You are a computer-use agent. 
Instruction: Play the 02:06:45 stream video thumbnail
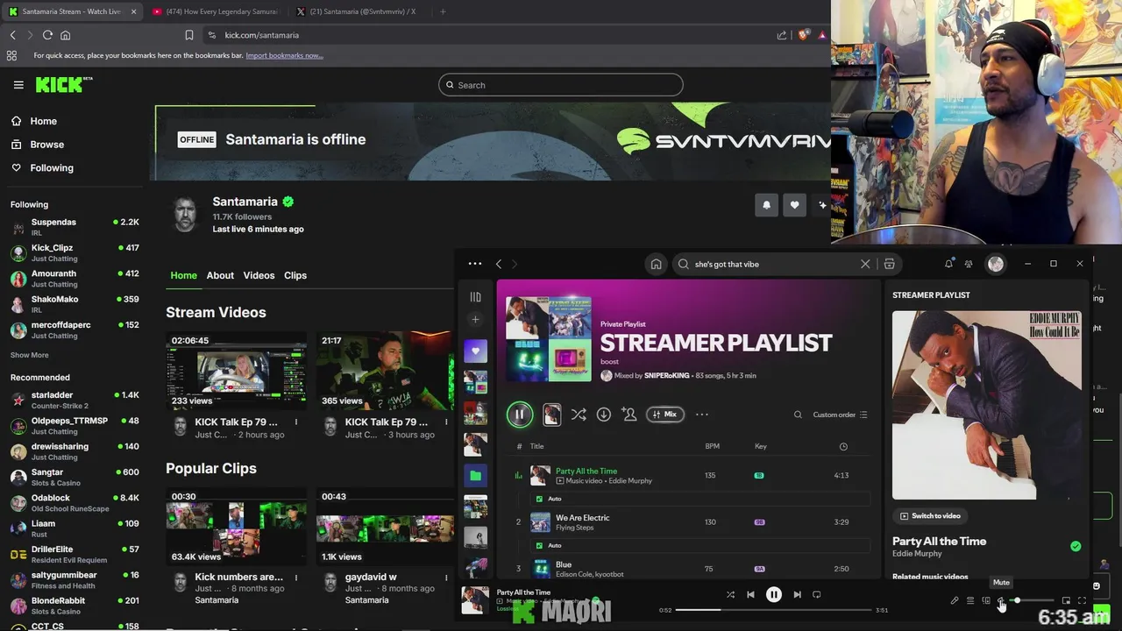236,372
